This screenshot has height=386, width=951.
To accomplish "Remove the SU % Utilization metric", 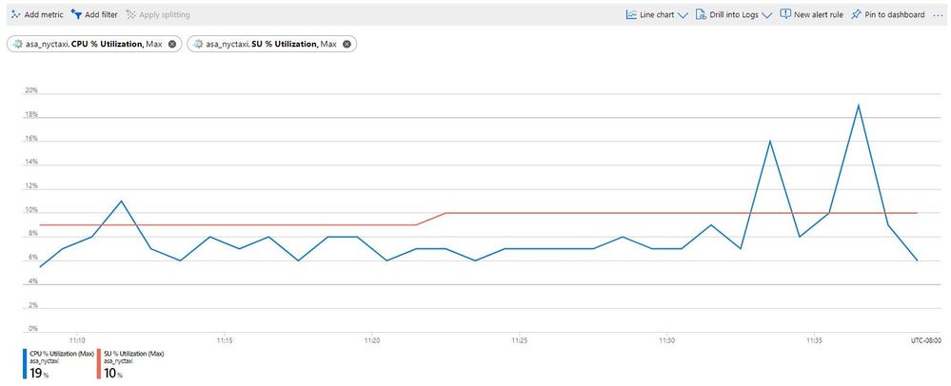I will [347, 44].
